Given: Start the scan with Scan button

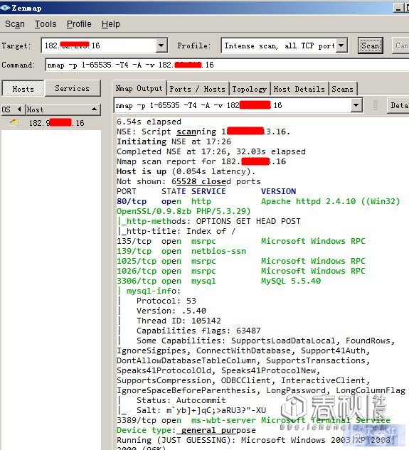Looking at the screenshot, I should (x=370, y=45).
